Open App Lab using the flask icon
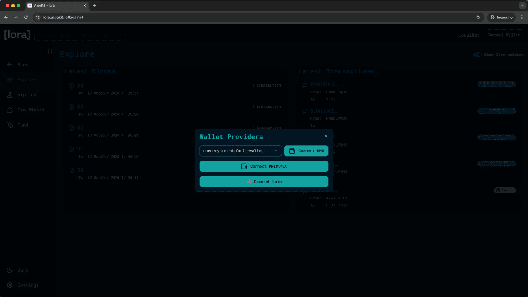The height and width of the screenshot is (297, 528). [x=9, y=95]
